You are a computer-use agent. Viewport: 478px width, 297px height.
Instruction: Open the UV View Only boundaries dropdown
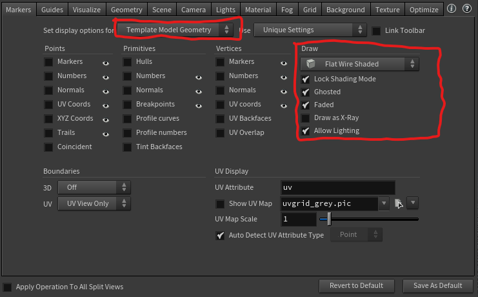point(94,203)
